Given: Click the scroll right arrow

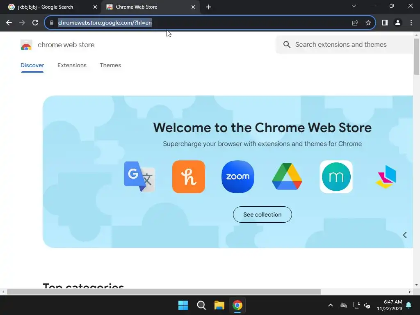Looking at the screenshot, I should pos(410,292).
